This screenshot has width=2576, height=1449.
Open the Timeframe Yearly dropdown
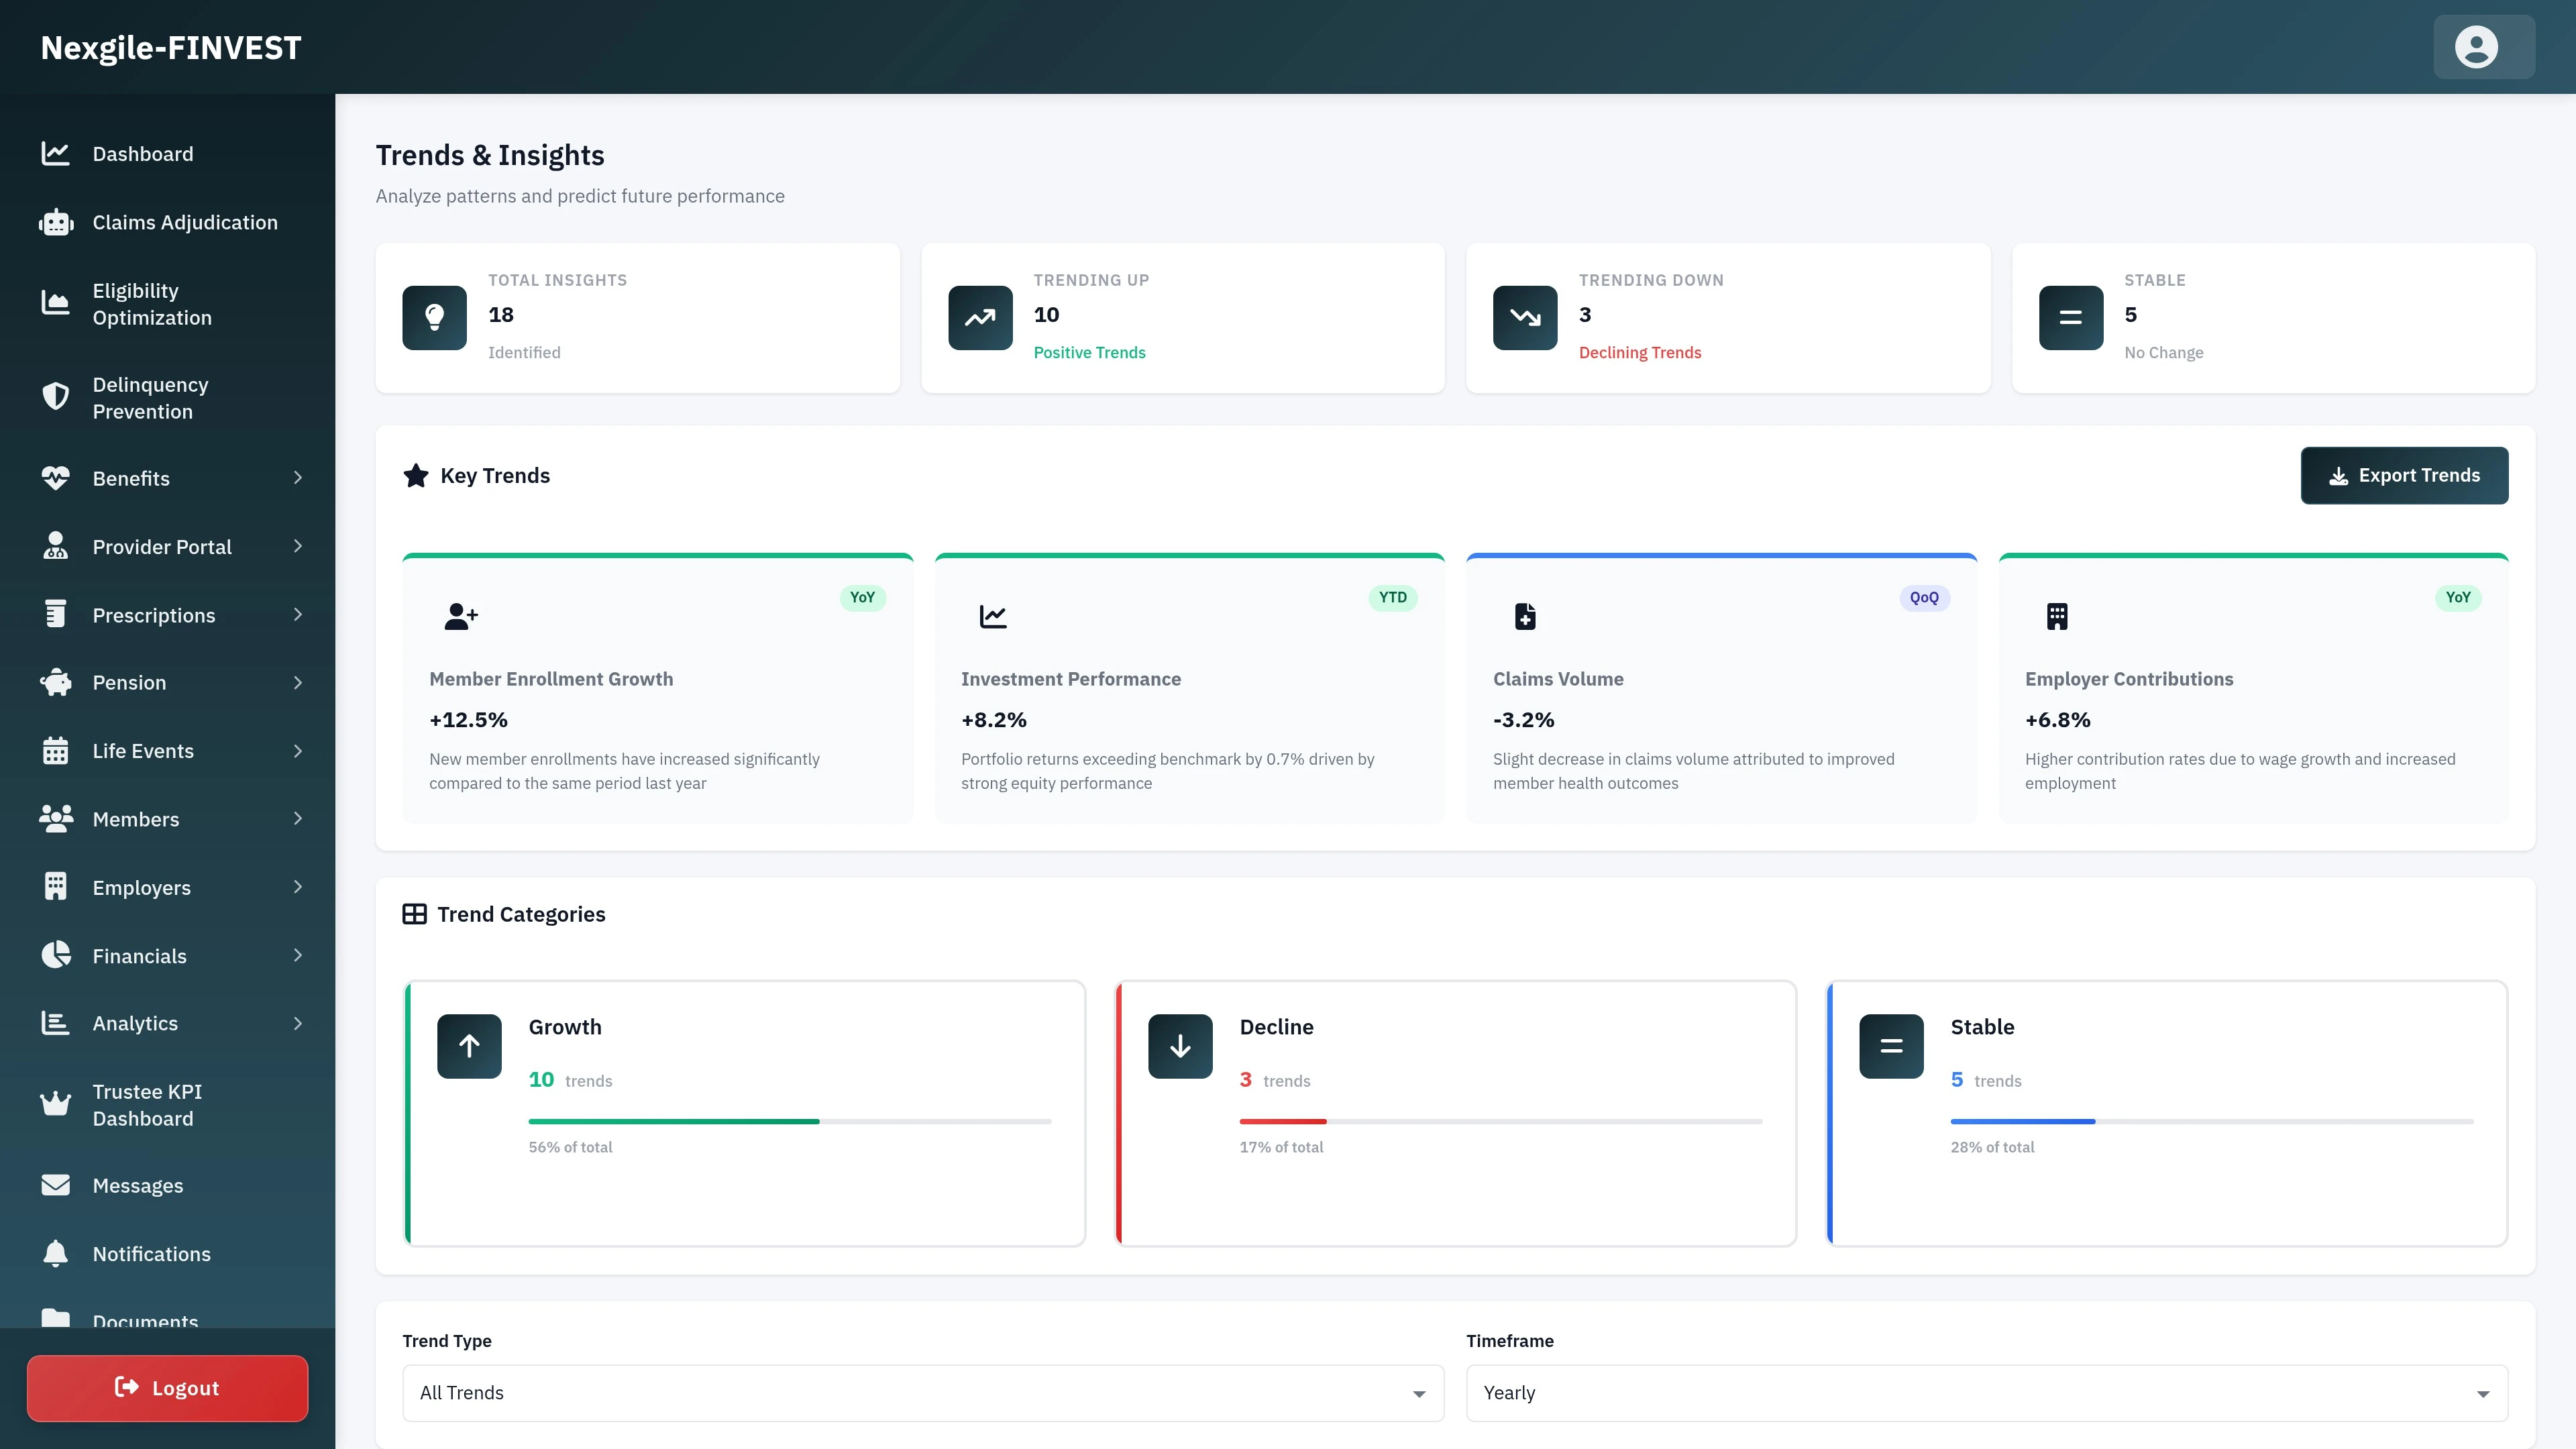[x=1985, y=1392]
